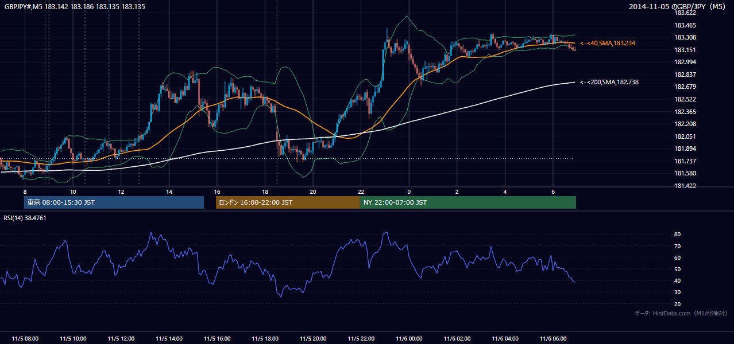Click RSI scale value 30

[x=678, y=292]
